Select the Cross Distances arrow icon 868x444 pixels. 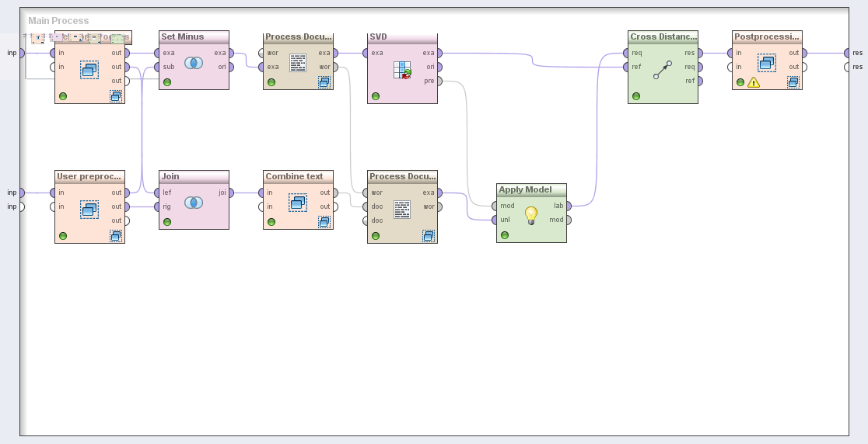click(663, 70)
